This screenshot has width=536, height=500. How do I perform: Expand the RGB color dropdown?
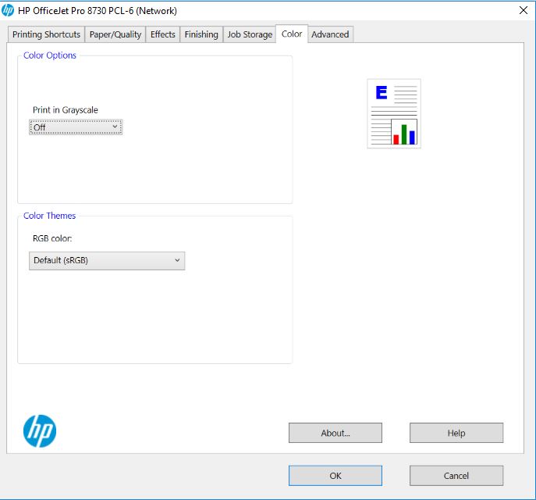107,260
